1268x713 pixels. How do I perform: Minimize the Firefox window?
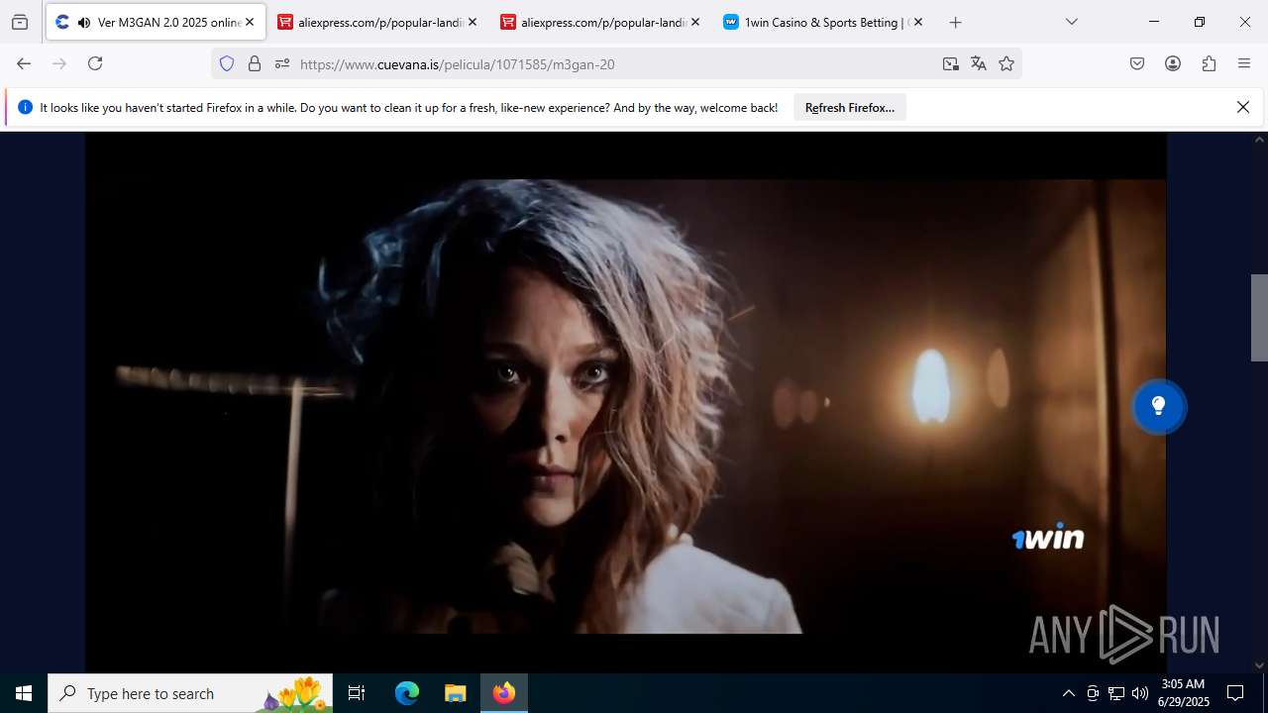[x=1154, y=22]
